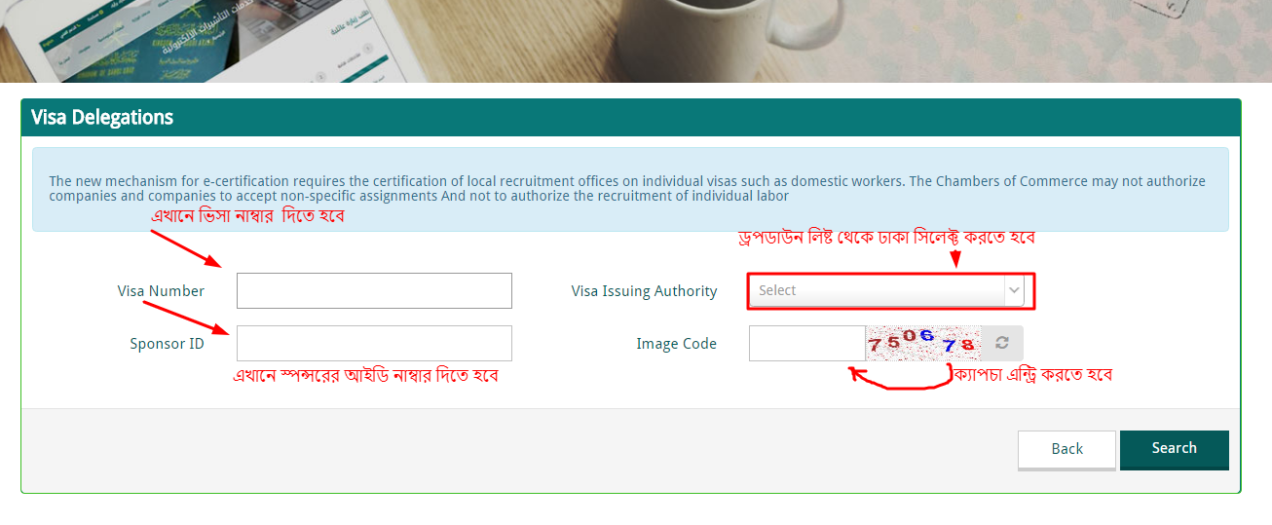
Task: Open the Visa Issuing Authority dropdown arrow
Action: 1014,290
